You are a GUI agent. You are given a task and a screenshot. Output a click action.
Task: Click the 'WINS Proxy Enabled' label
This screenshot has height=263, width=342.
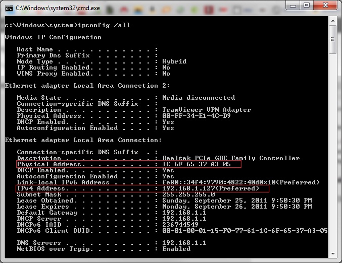(x=55, y=74)
